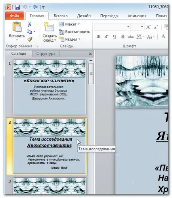Click the Восстановить slide button
This screenshot has height=198, width=172.
[75, 32]
